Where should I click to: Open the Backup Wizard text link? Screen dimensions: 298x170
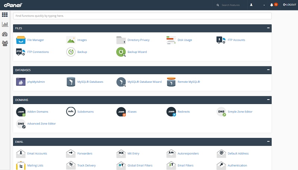point(137,52)
